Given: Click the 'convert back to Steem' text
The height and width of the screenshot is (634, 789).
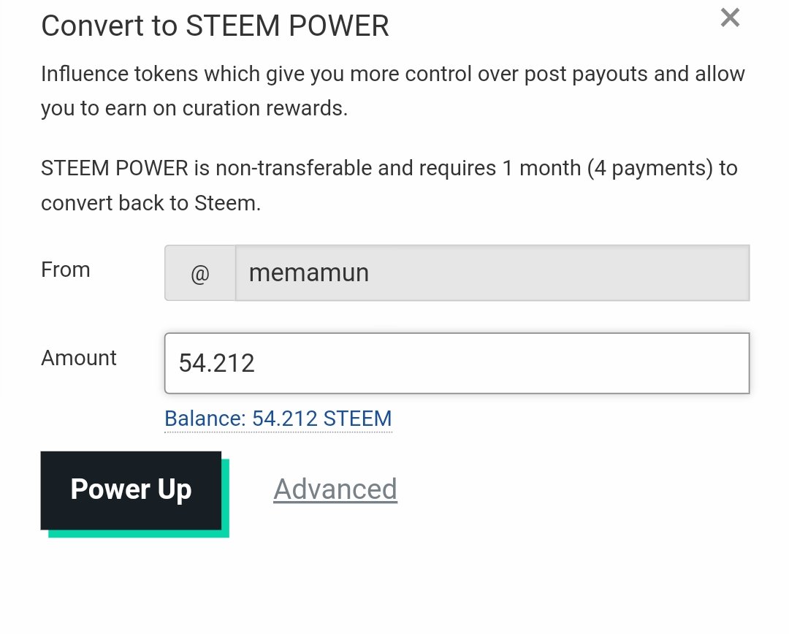Looking at the screenshot, I should click(150, 203).
